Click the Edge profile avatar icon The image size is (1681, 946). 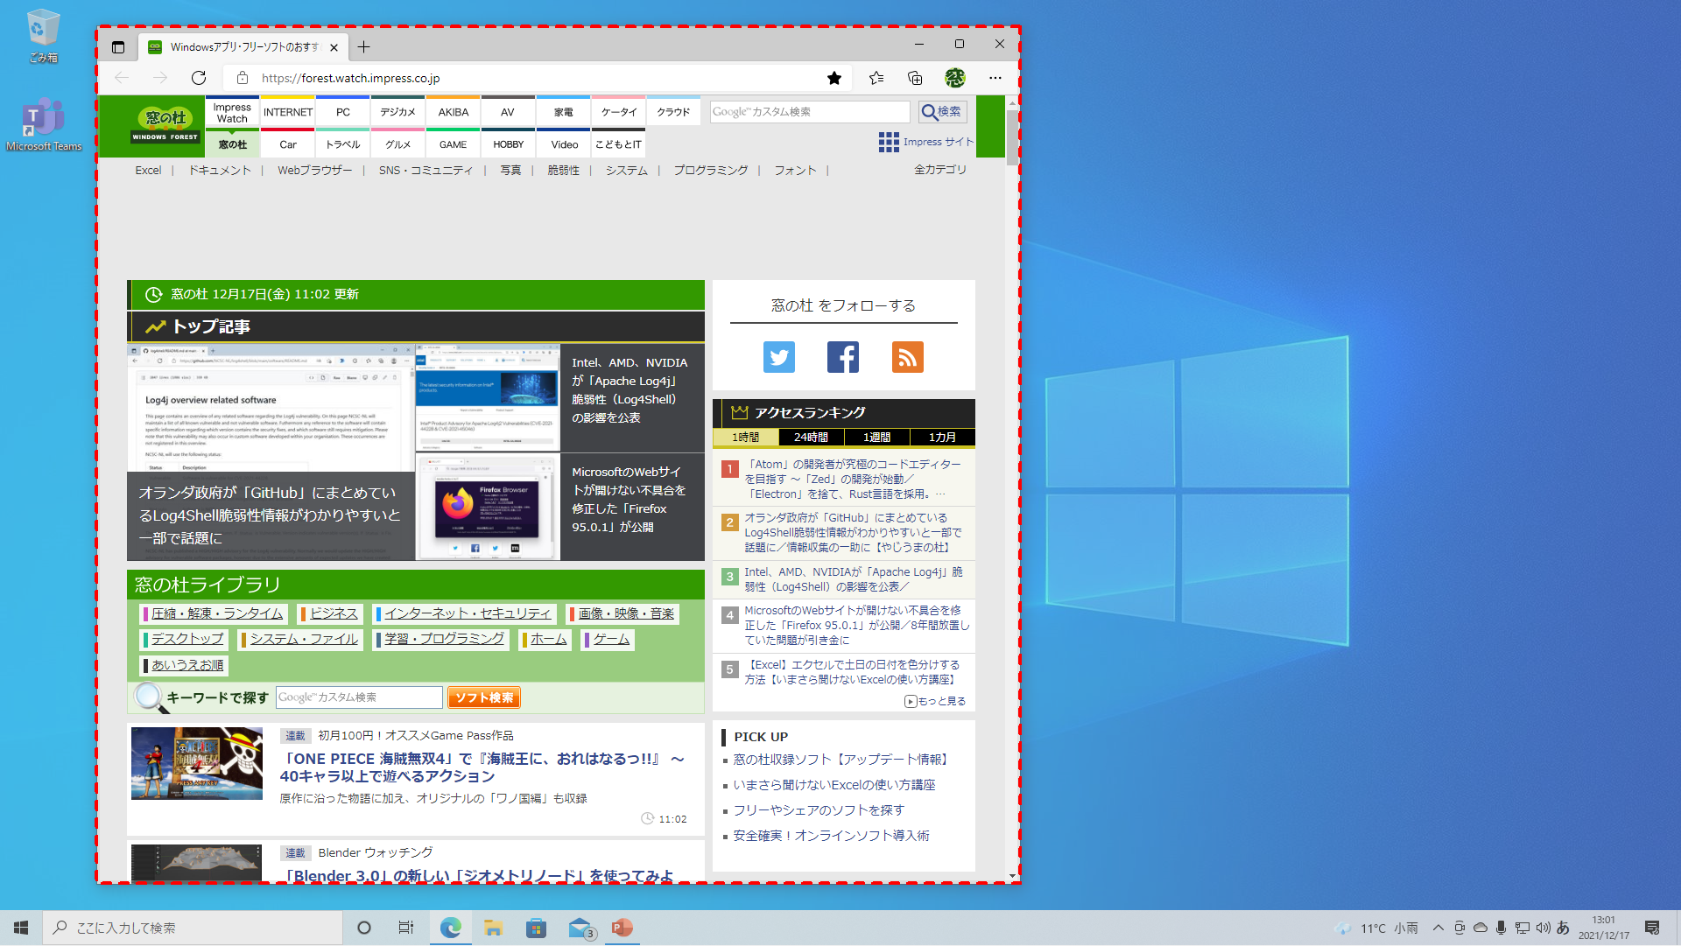point(954,78)
